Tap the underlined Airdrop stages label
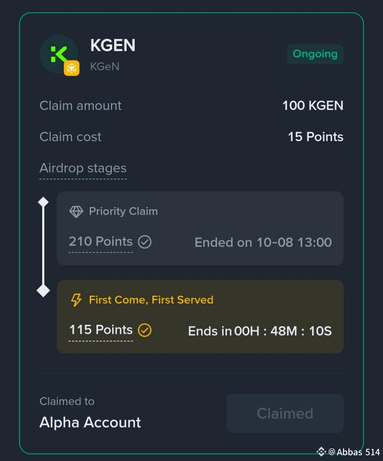383x461 pixels. [83, 168]
